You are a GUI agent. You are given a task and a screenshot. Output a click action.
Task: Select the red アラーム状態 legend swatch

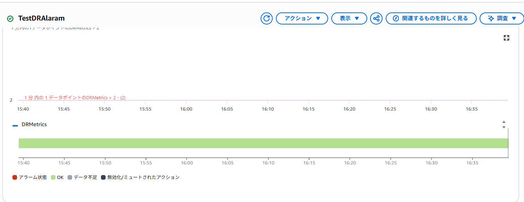[x=15, y=177]
